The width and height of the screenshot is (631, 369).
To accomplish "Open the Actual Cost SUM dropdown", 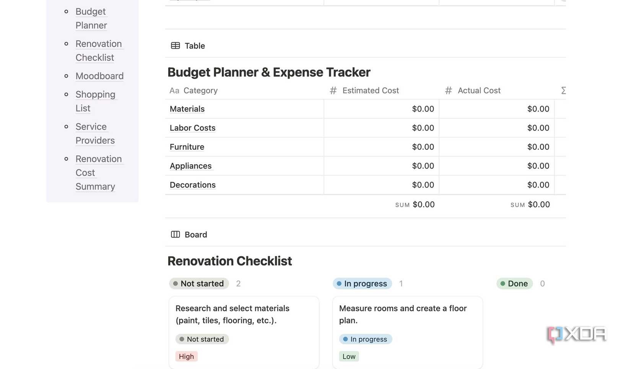I will [x=530, y=205].
